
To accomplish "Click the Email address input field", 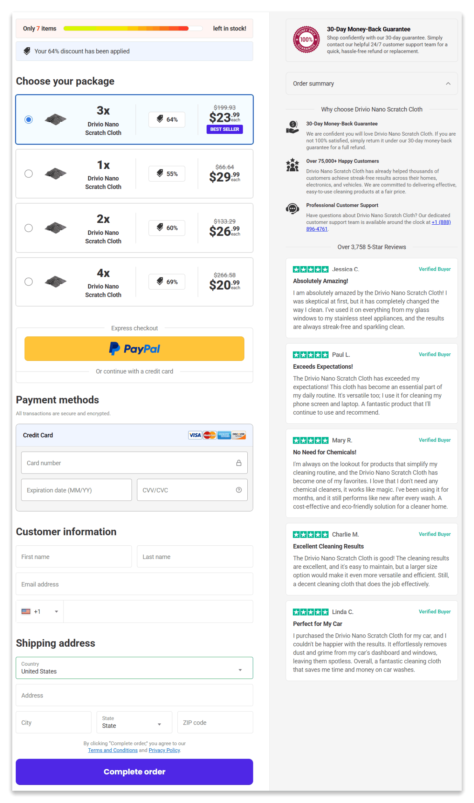I will [135, 584].
